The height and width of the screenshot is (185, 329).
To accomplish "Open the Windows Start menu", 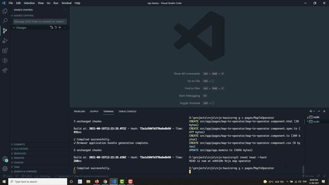I will coord(4,181).
